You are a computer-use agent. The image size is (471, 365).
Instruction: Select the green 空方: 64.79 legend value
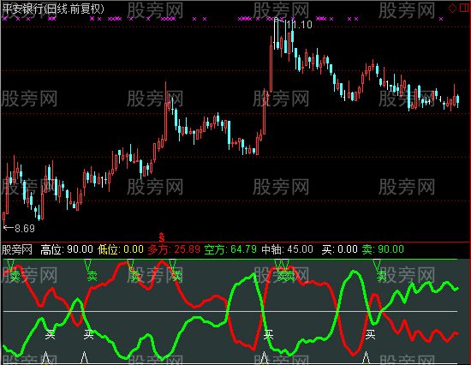point(230,249)
